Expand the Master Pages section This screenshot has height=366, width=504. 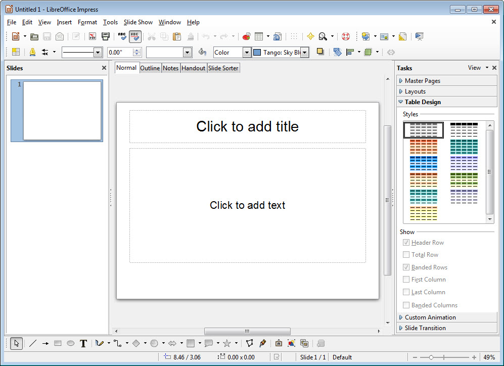click(447, 81)
